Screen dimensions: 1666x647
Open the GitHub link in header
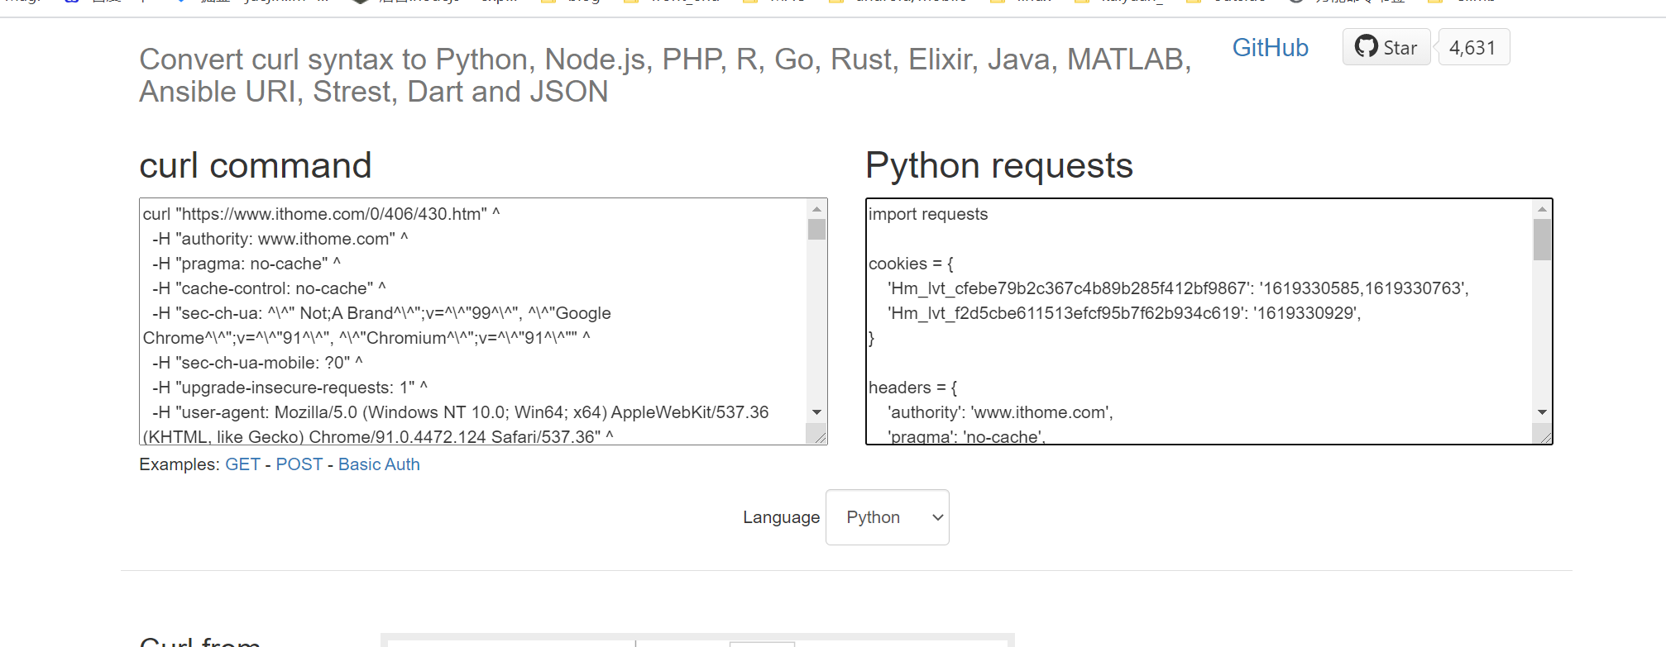1270,48
